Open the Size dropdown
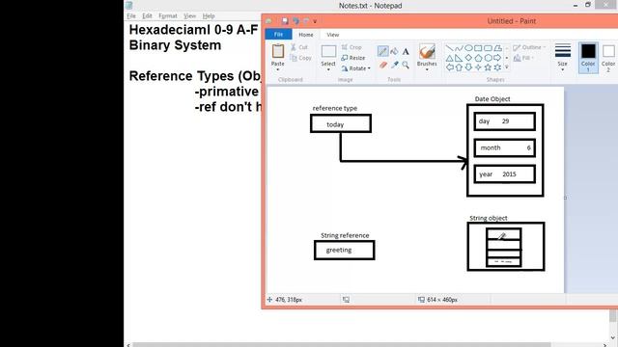The width and height of the screenshot is (618, 347). point(562,58)
